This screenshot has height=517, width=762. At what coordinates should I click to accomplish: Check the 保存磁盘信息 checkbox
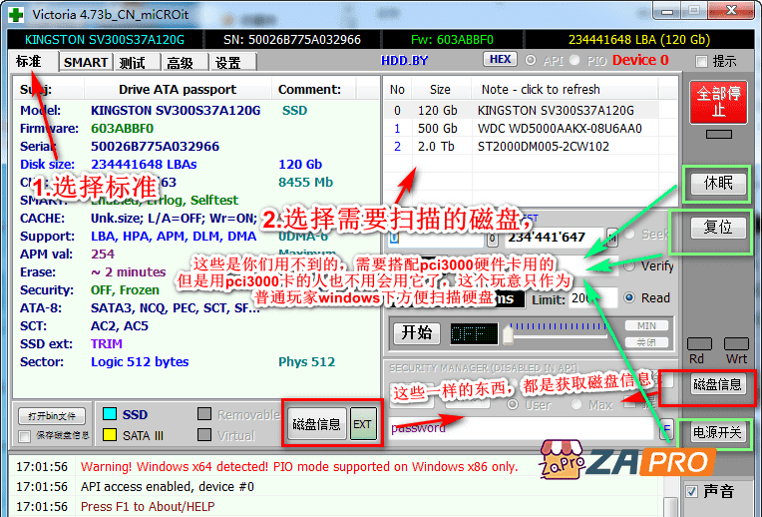(25, 435)
